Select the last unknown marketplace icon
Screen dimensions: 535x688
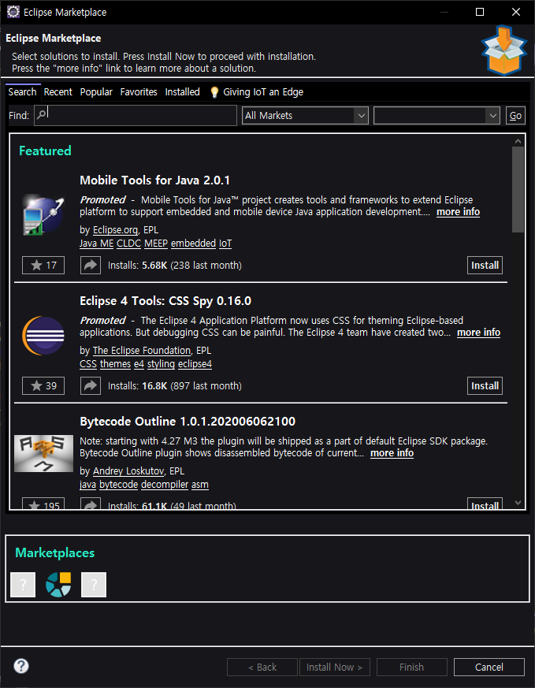(94, 585)
